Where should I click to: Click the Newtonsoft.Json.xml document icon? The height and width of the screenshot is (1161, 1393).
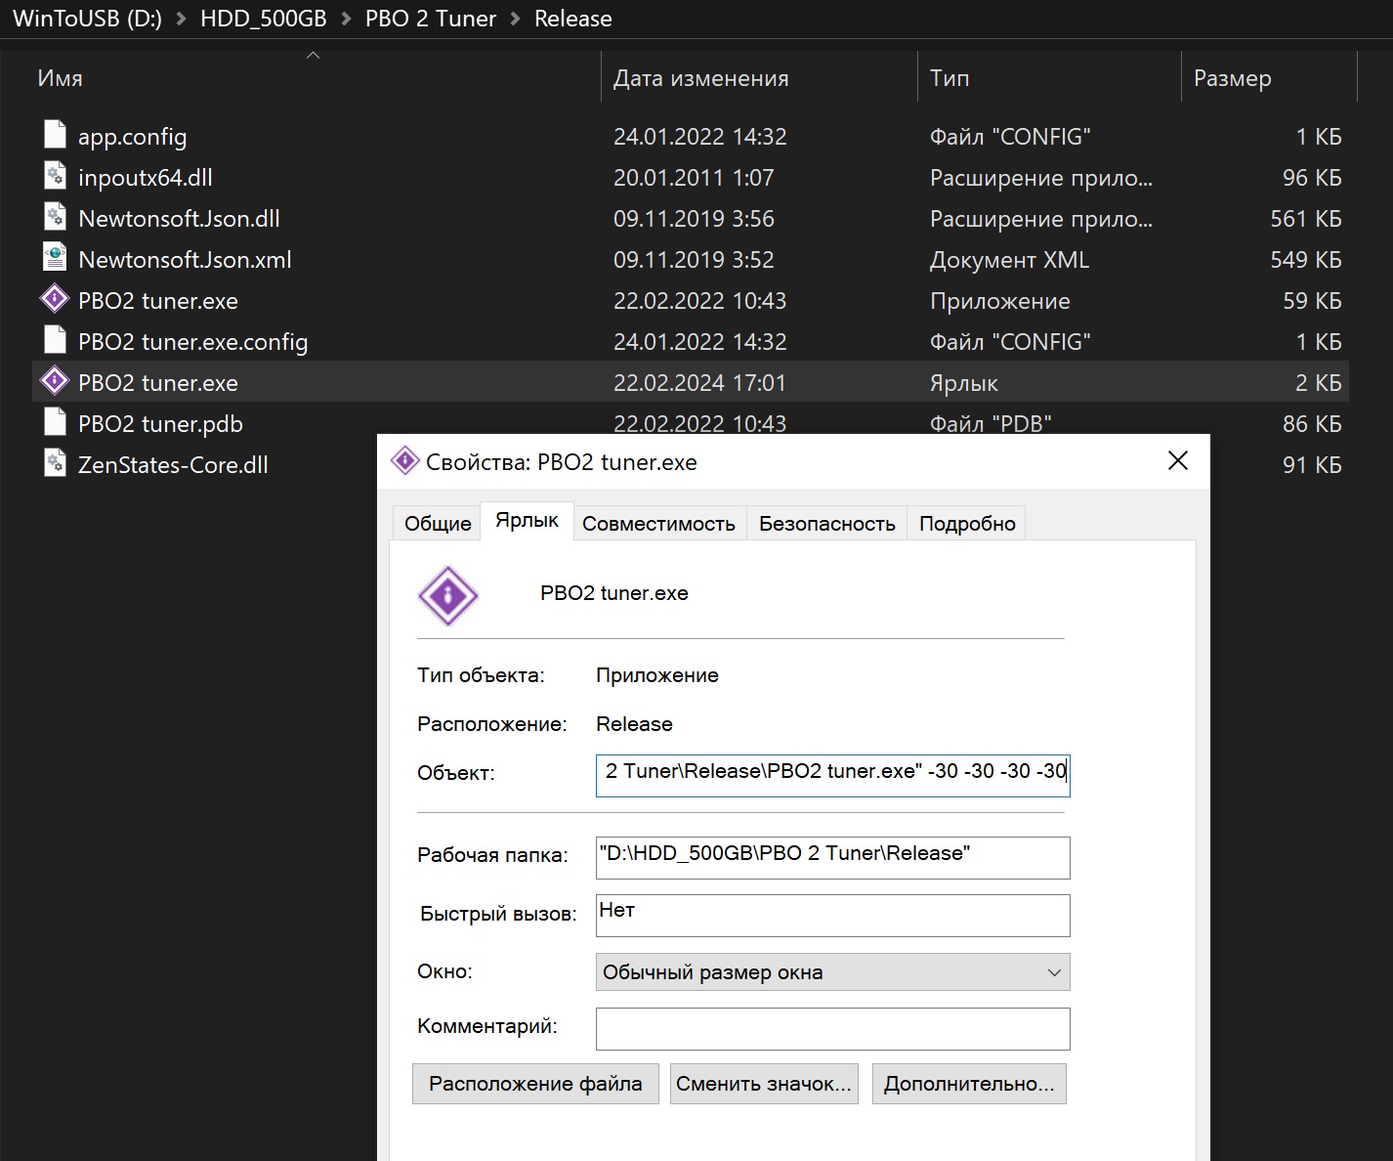(x=55, y=259)
